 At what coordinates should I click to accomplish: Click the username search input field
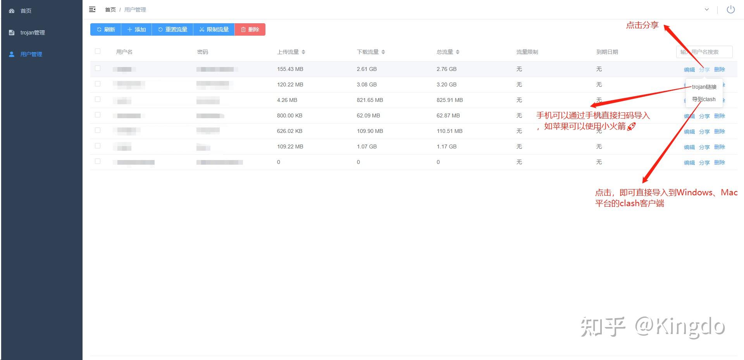click(704, 52)
